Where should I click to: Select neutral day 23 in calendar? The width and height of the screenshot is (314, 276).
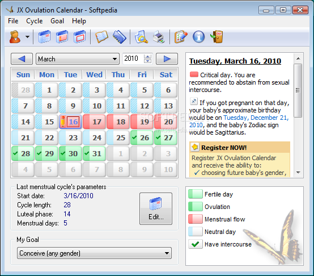[x=70, y=137]
